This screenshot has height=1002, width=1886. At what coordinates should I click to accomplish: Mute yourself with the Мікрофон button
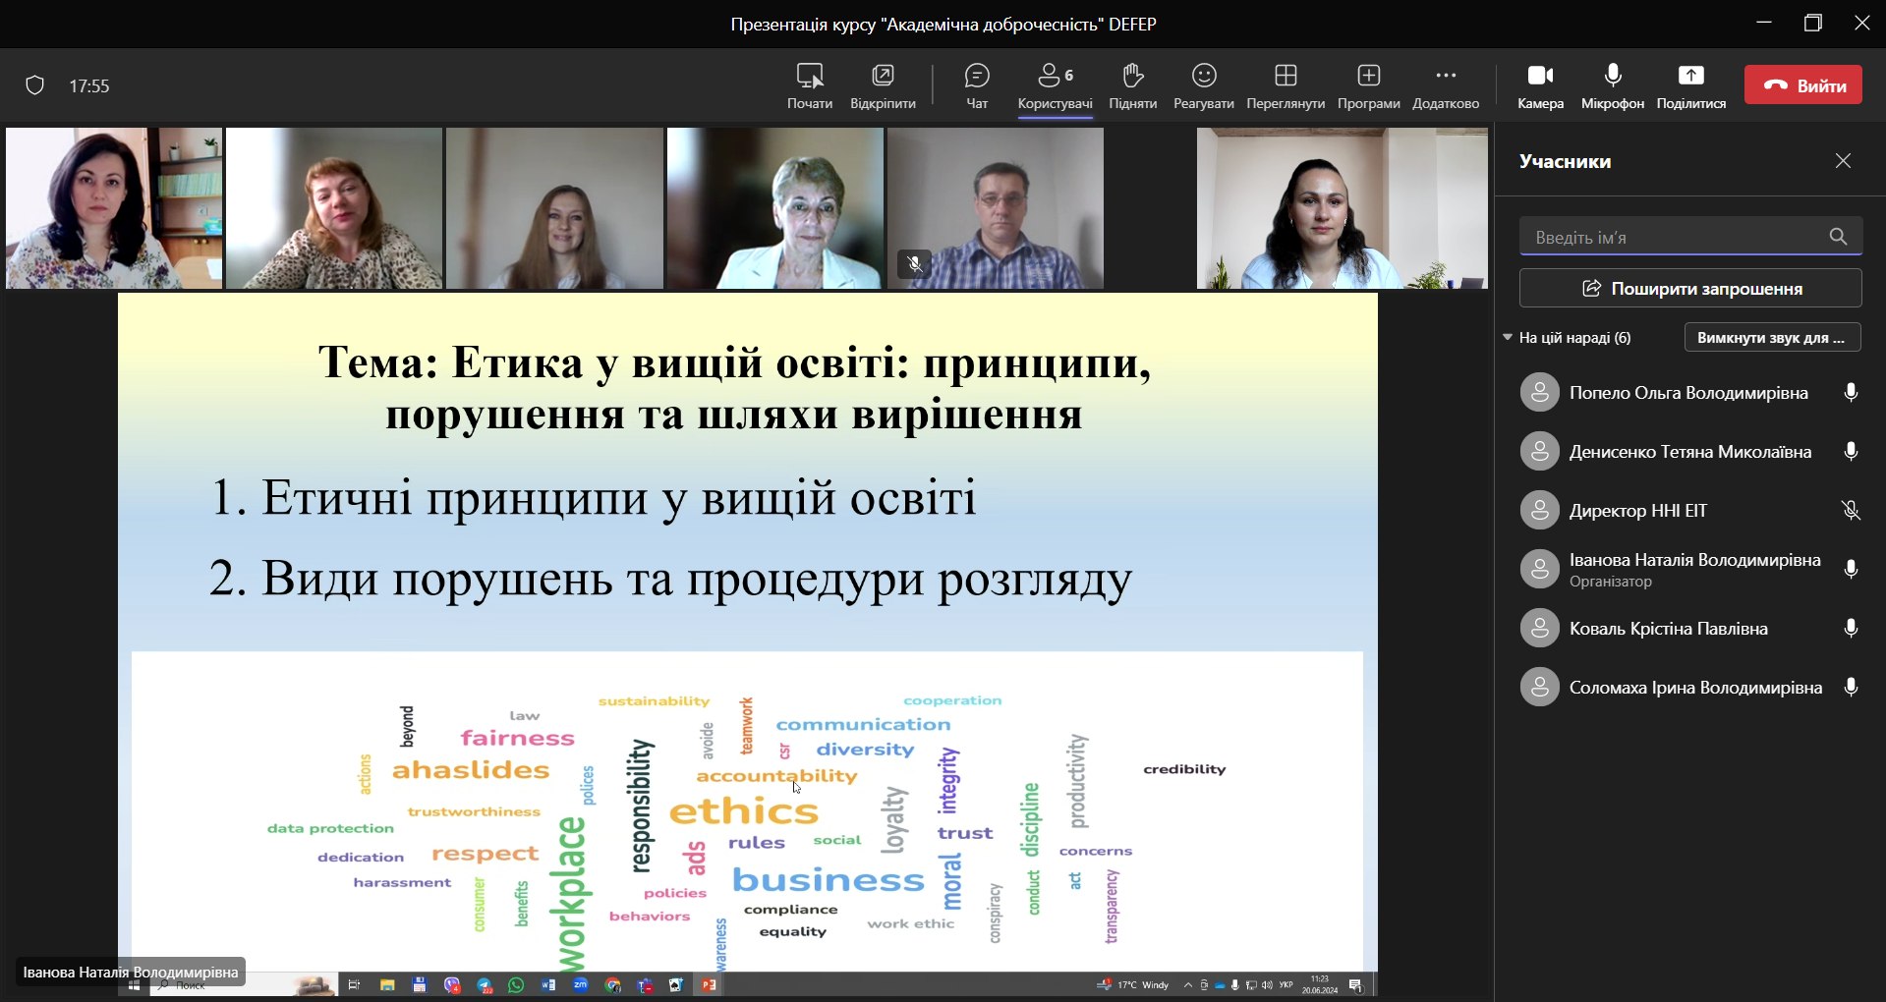[1612, 85]
